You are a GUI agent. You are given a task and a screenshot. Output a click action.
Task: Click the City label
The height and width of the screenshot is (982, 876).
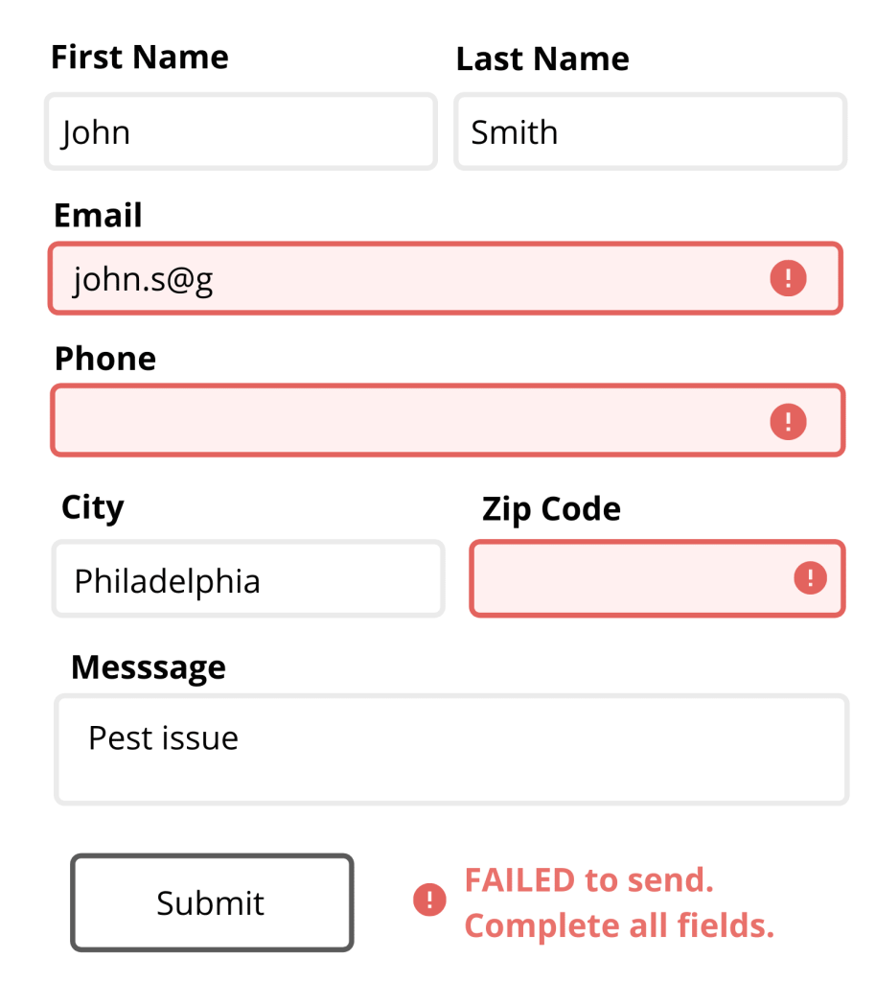[93, 508]
